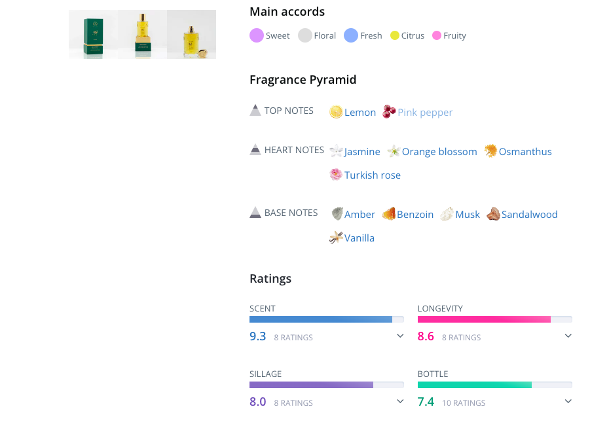Expand the Bottle rating chevron
Viewport: 590px width, 428px height.
568,402
